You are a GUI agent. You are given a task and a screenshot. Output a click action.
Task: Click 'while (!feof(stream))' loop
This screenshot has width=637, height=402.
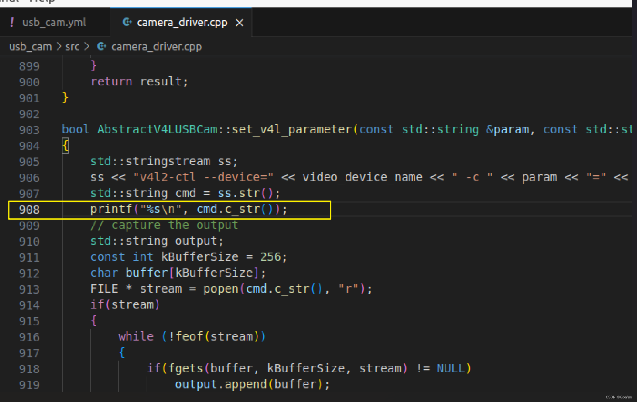pyautogui.click(x=192, y=336)
